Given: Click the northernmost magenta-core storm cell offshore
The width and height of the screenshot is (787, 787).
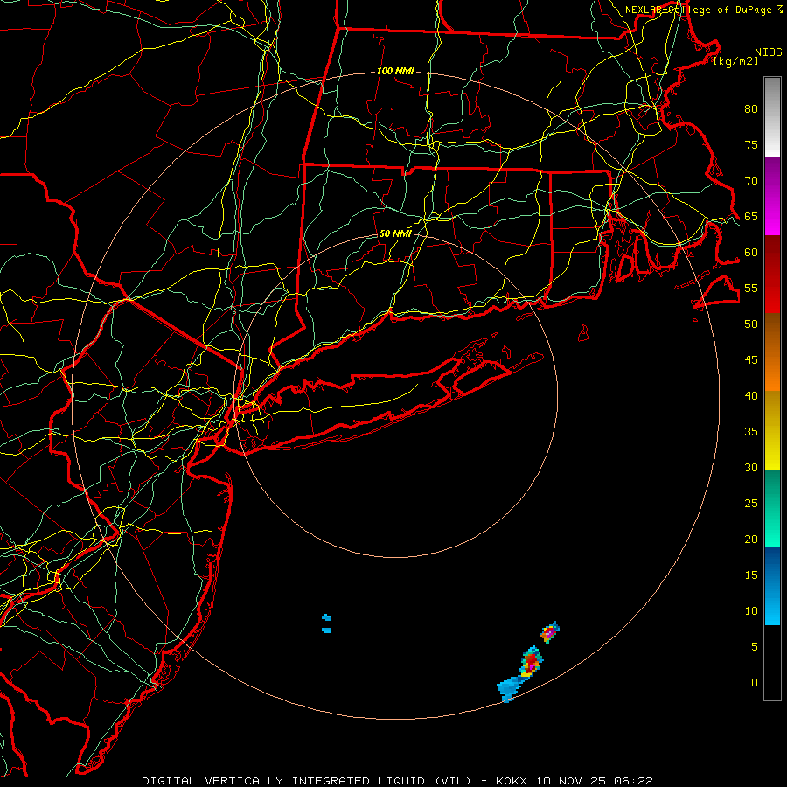Looking at the screenshot, I should point(550,632).
